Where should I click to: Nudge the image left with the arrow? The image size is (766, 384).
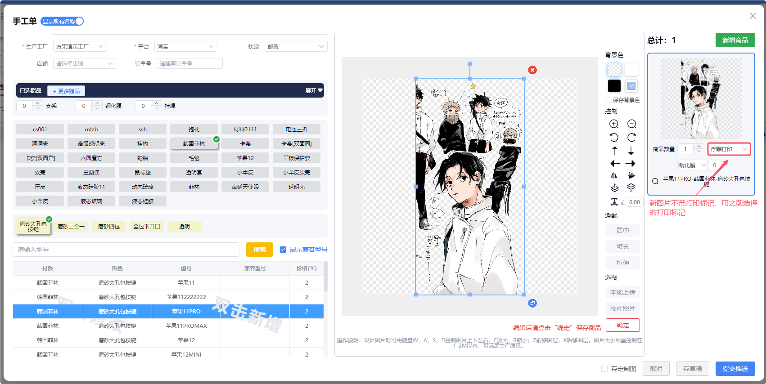pos(615,164)
